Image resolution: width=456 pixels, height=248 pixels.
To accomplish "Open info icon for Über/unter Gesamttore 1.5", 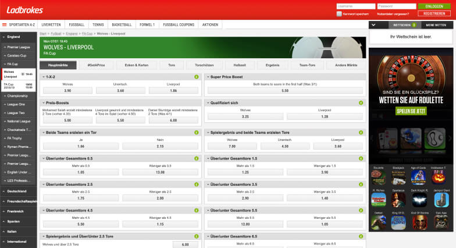I will [361, 158].
